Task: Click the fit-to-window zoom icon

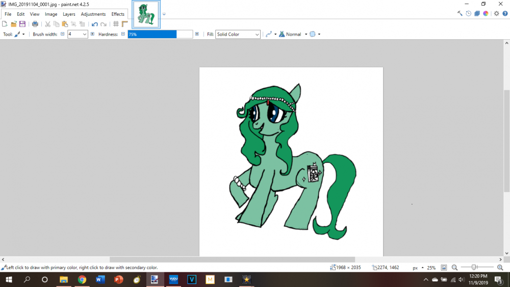Action: [x=444, y=268]
